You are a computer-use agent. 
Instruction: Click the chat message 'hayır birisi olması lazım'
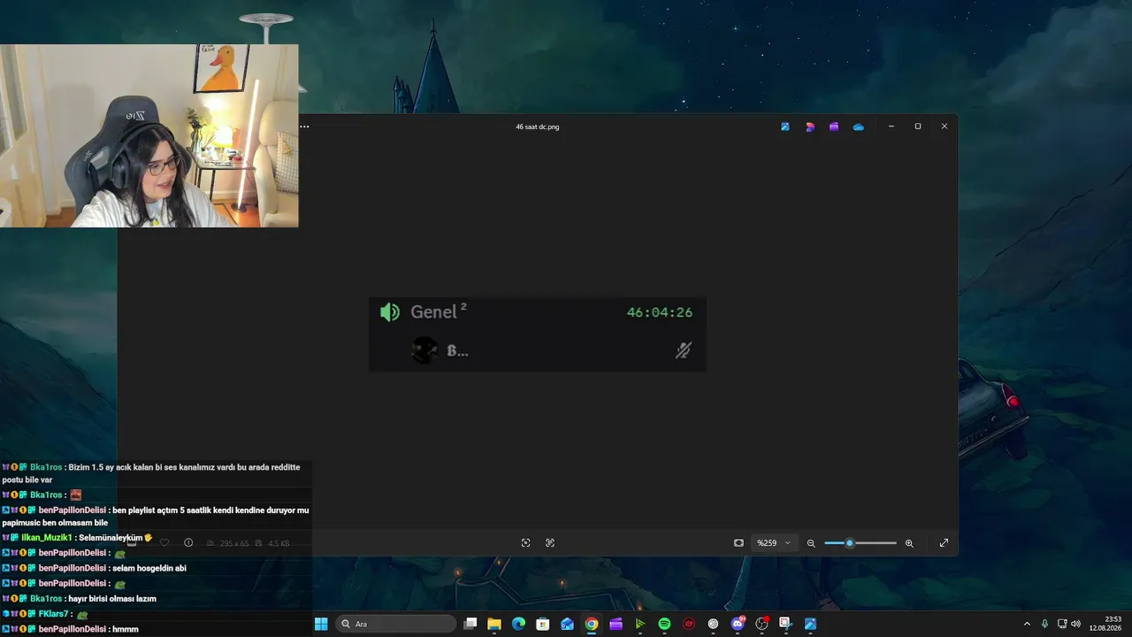(111, 599)
